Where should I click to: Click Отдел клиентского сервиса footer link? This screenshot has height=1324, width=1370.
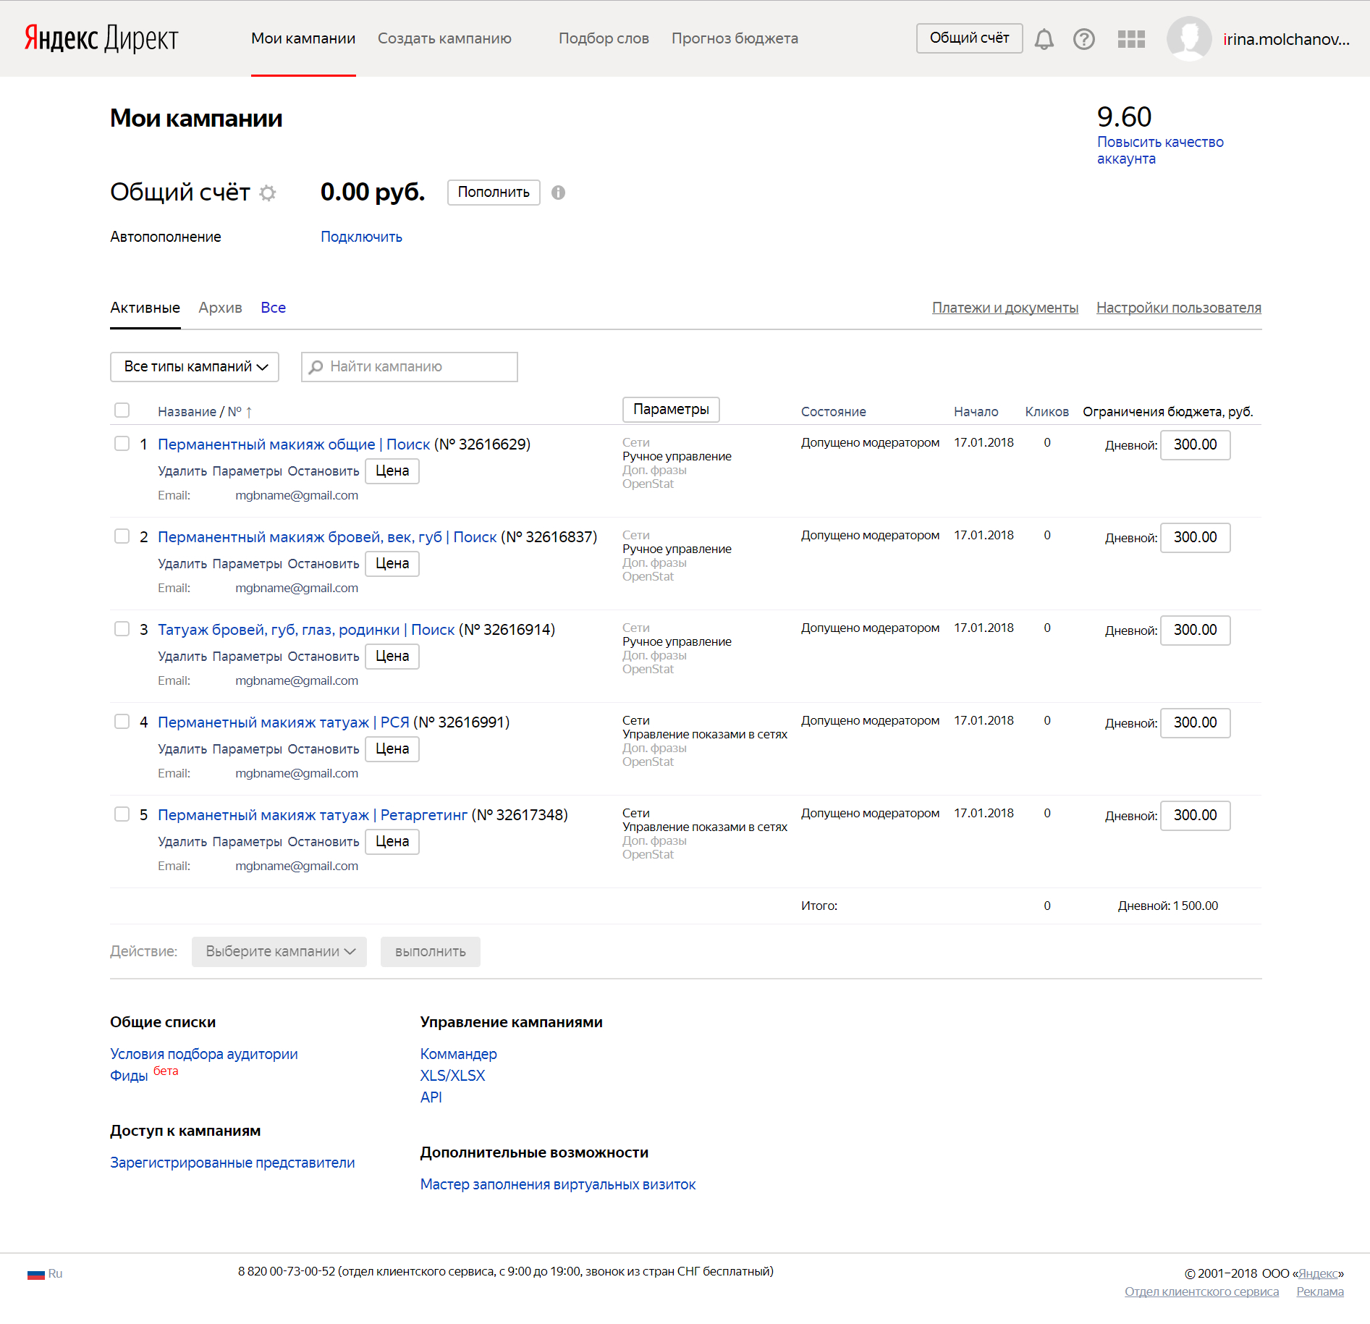click(x=1201, y=1292)
